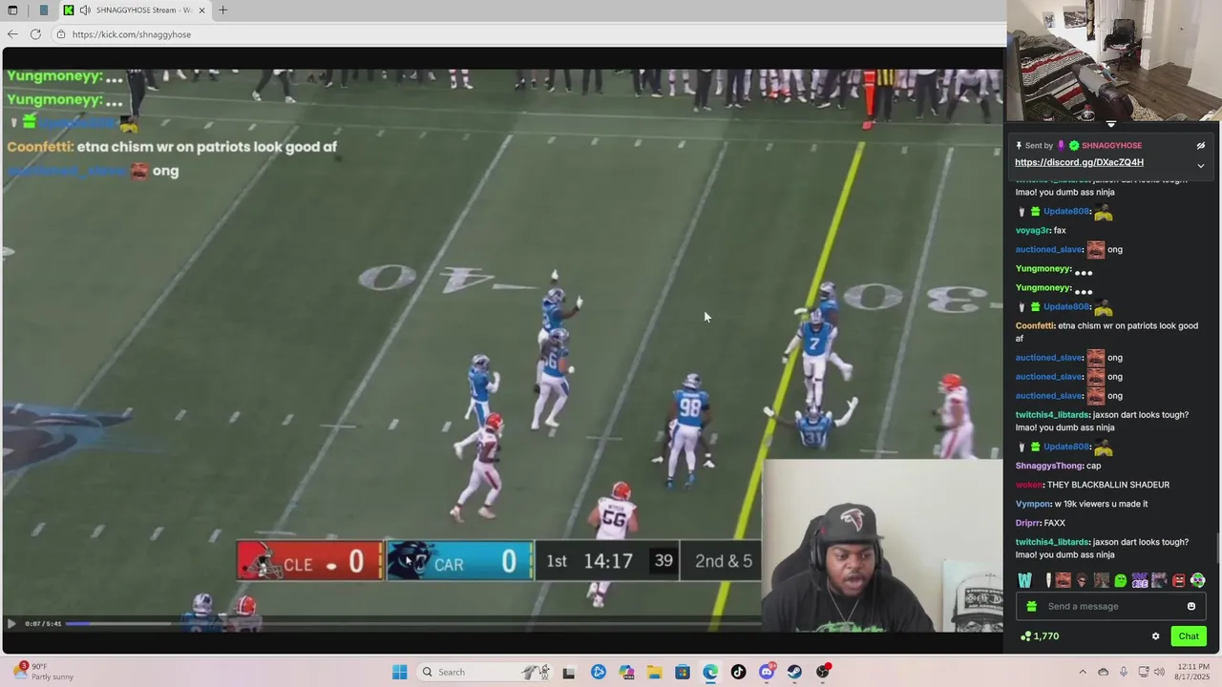Insert the purple text emote
The width and height of the screenshot is (1222, 687).
click(1140, 580)
